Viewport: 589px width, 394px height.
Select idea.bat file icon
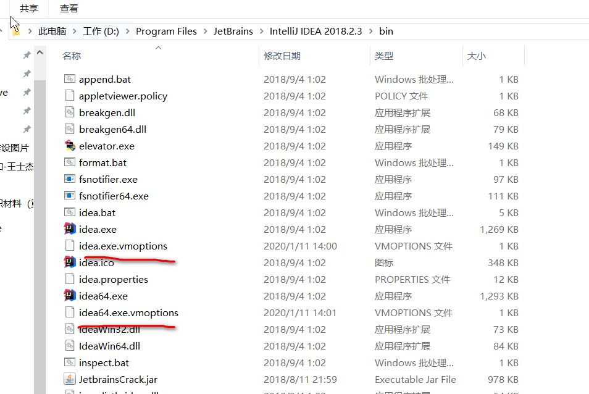pos(70,212)
